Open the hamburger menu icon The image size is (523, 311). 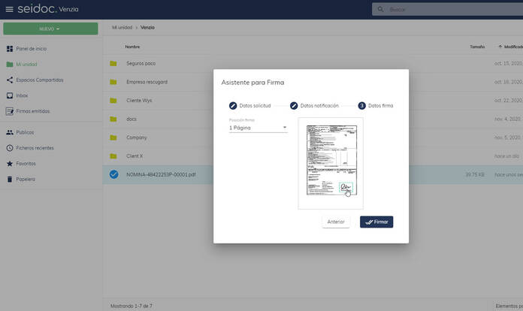coord(9,9)
